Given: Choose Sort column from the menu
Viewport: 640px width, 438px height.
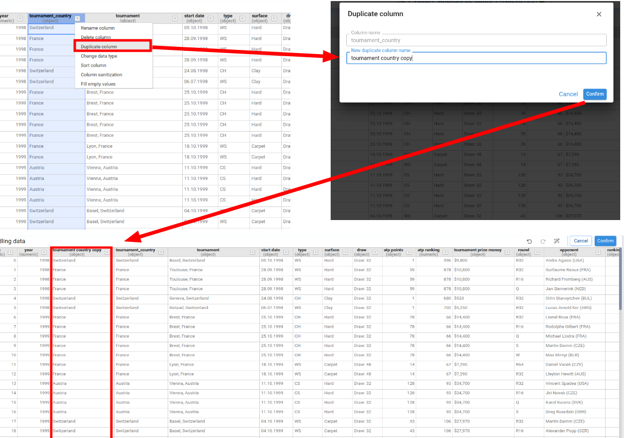Looking at the screenshot, I should (x=94, y=66).
